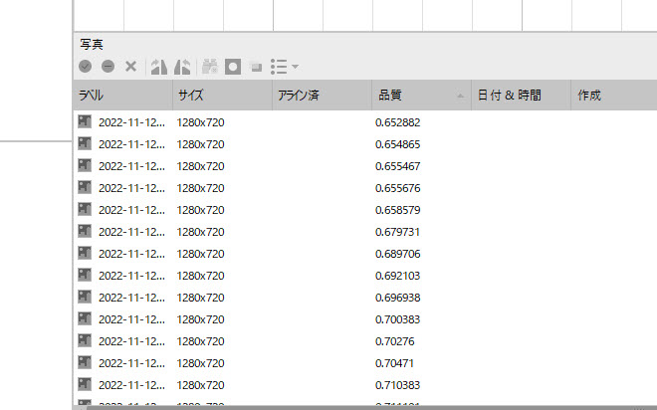
Task: Click photo icon in row with quality 0.679731
Action: click(85, 231)
